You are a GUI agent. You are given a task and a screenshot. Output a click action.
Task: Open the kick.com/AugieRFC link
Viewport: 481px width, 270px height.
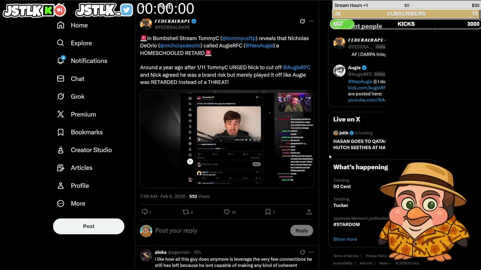click(367, 88)
